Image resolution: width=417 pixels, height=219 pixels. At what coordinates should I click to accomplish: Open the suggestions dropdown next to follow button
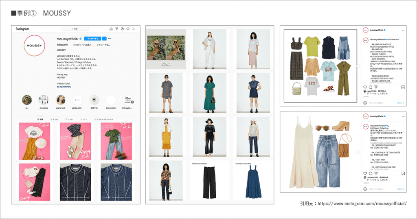pyautogui.click(x=104, y=39)
